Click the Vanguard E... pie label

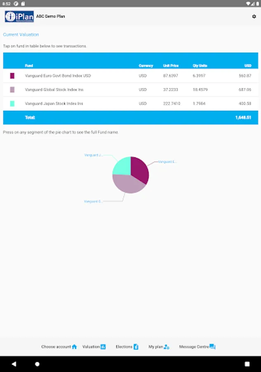pyautogui.click(x=167, y=162)
